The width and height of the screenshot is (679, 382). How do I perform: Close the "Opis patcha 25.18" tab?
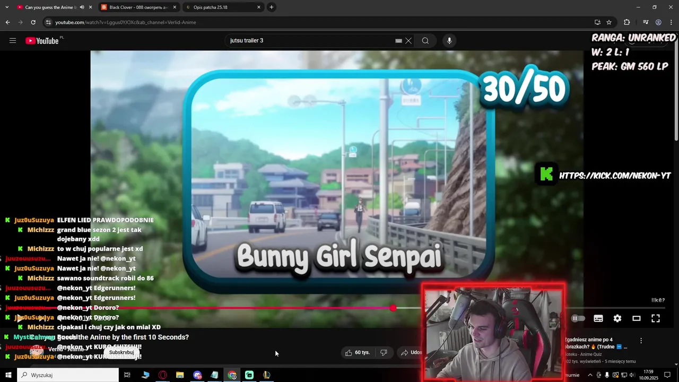(259, 7)
